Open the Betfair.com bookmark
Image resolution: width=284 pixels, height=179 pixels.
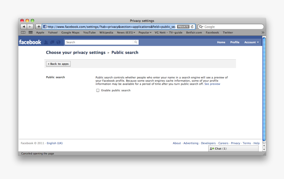point(194,32)
